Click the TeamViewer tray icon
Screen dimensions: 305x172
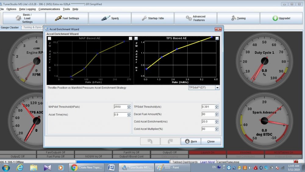[229, 167]
